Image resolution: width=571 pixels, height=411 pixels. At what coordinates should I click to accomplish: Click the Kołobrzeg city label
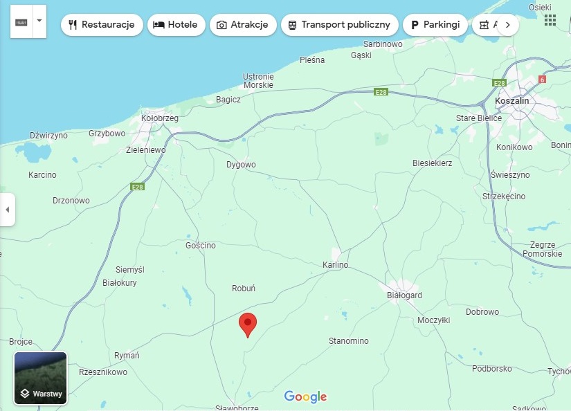(x=160, y=118)
